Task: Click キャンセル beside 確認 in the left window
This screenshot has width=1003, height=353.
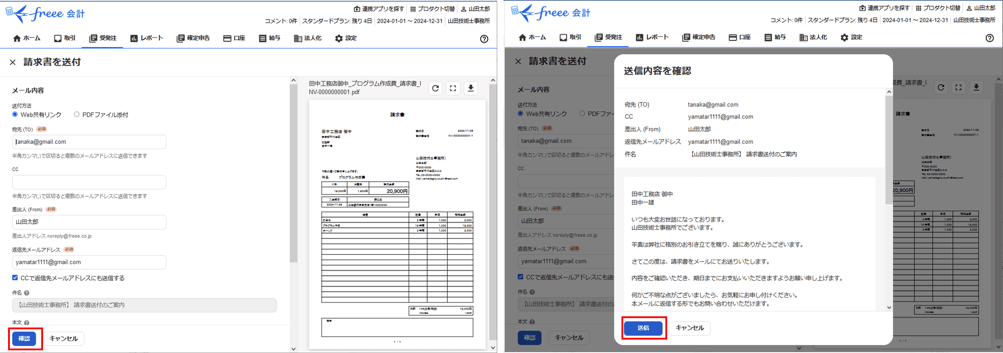Action: click(64, 339)
